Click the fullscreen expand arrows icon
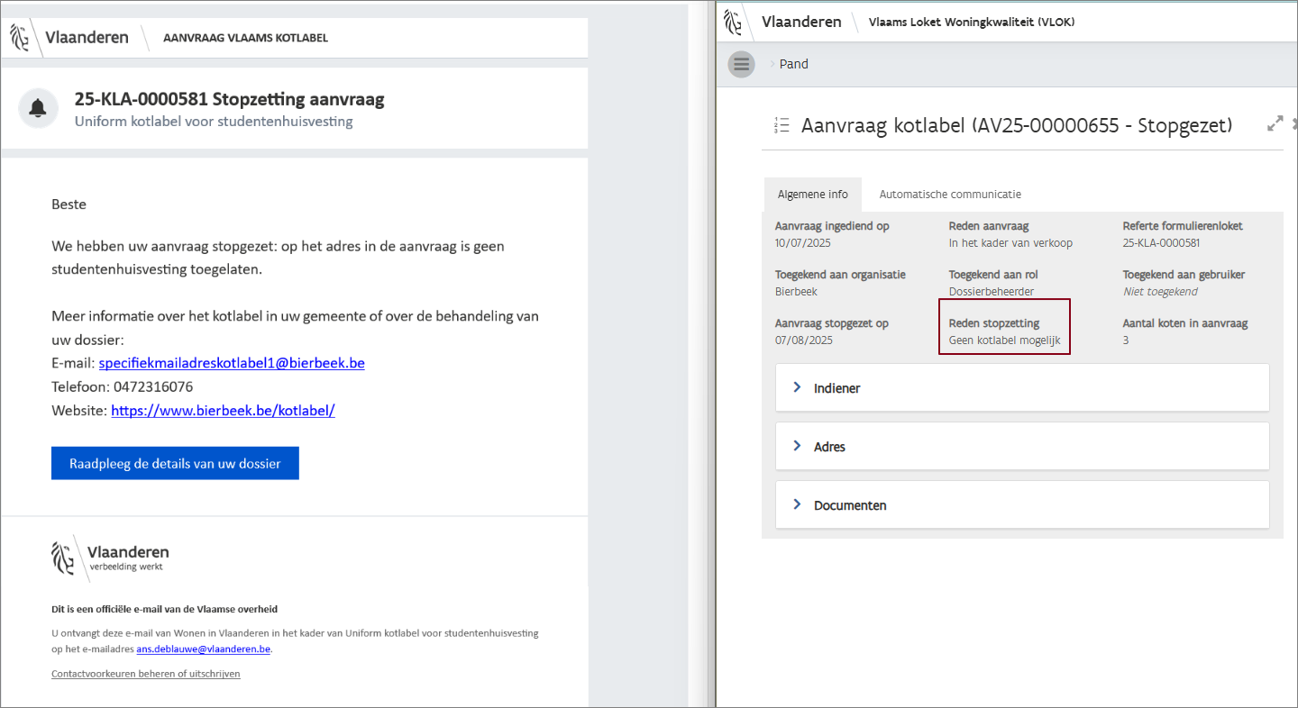Screen dimensions: 1298x708 (1275, 124)
